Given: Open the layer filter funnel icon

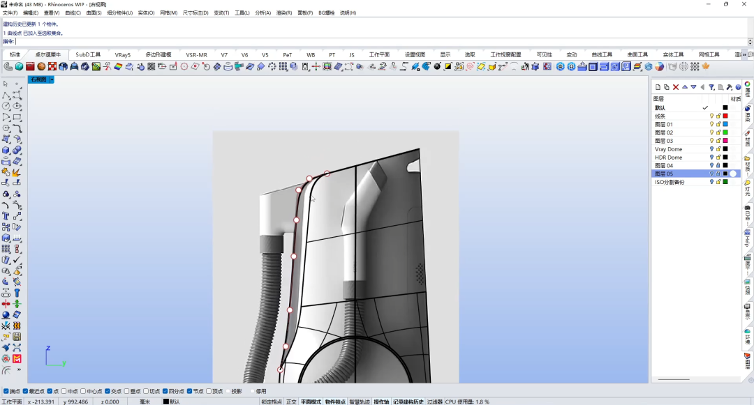Looking at the screenshot, I should (x=711, y=87).
